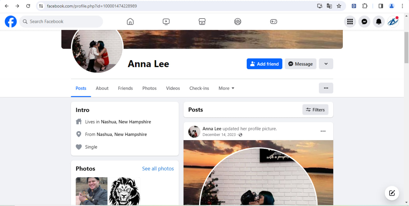Screen dimensions: 409x206
Task: Open the Marketplace icon
Action: pyautogui.click(x=202, y=21)
